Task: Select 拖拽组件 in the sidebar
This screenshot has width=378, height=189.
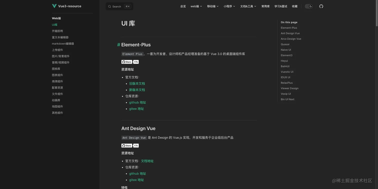Action: (57, 81)
